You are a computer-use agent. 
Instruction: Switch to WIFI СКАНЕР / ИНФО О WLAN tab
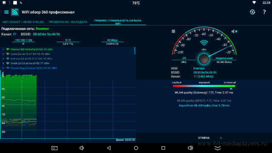pos(23,22)
